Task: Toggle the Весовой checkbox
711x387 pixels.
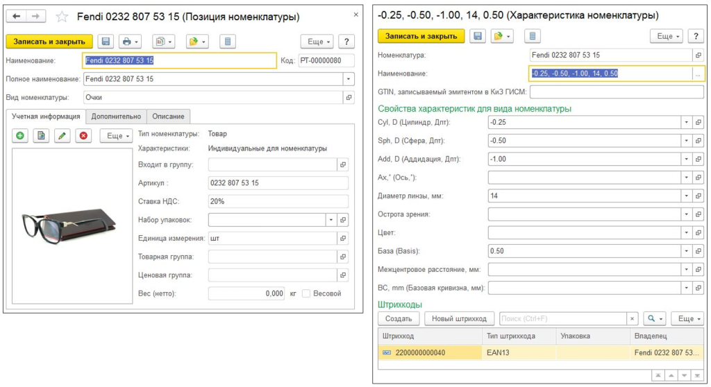Action: tap(306, 293)
